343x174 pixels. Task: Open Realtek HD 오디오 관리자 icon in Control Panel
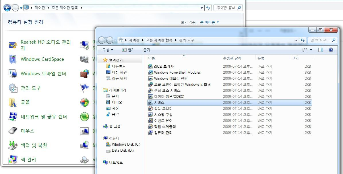pyautogui.click(x=13, y=45)
